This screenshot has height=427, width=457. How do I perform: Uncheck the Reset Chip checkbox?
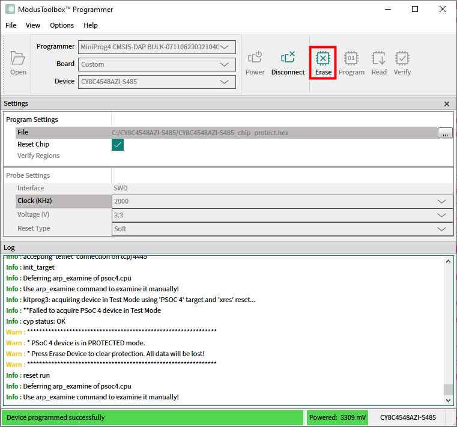coord(118,145)
